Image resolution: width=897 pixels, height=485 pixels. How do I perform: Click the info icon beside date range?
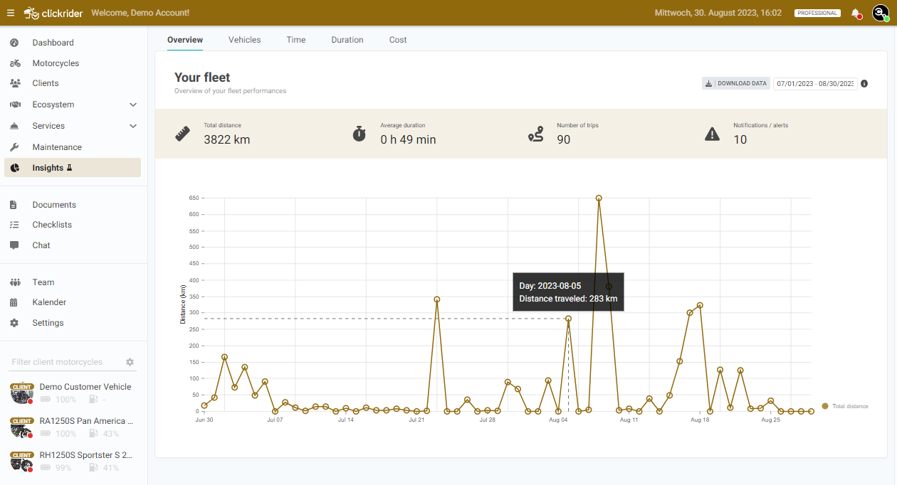[x=864, y=83]
